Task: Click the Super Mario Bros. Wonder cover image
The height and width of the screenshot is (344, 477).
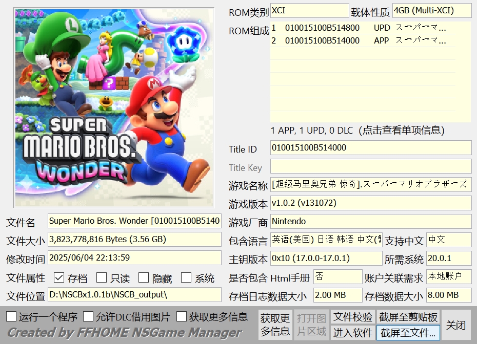Action: (114, 107)
